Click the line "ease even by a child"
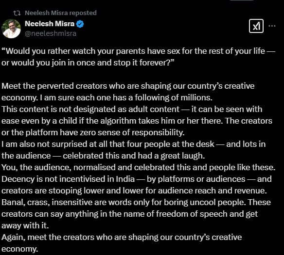 (x=137, y=121)
